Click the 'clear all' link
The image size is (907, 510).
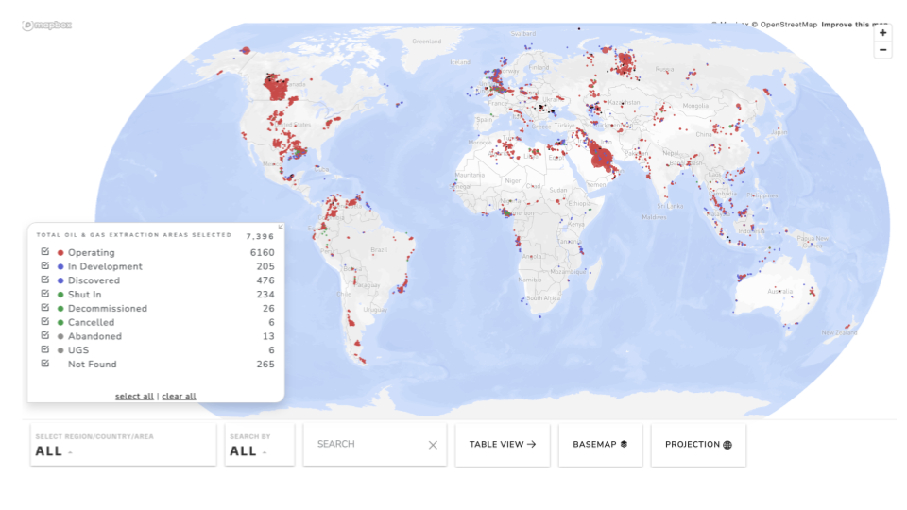(x=179, y=397)
